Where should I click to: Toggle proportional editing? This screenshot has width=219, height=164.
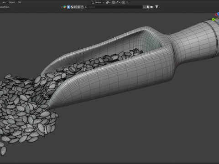click(123, 2)
